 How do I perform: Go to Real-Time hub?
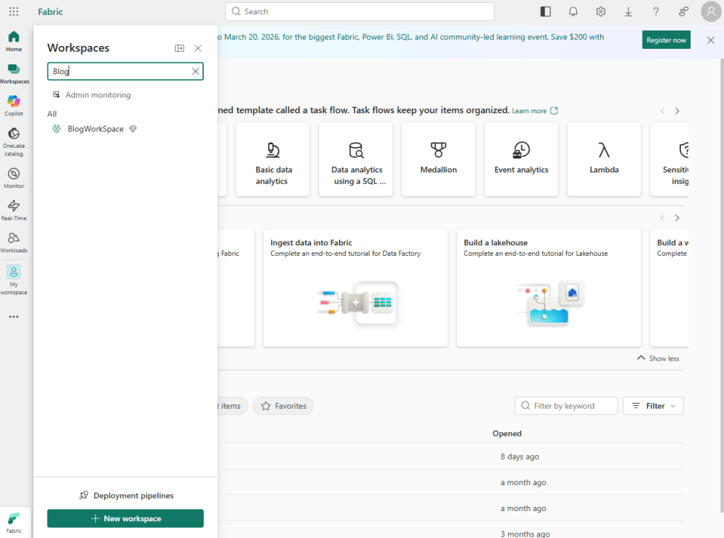click(x=13, y=209)
